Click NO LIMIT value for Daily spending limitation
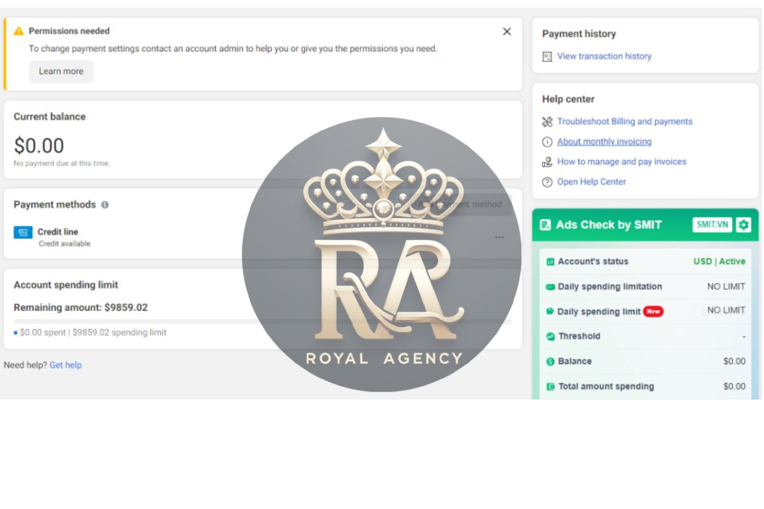This screenshot has height=509, width=764. coord(726,286)
